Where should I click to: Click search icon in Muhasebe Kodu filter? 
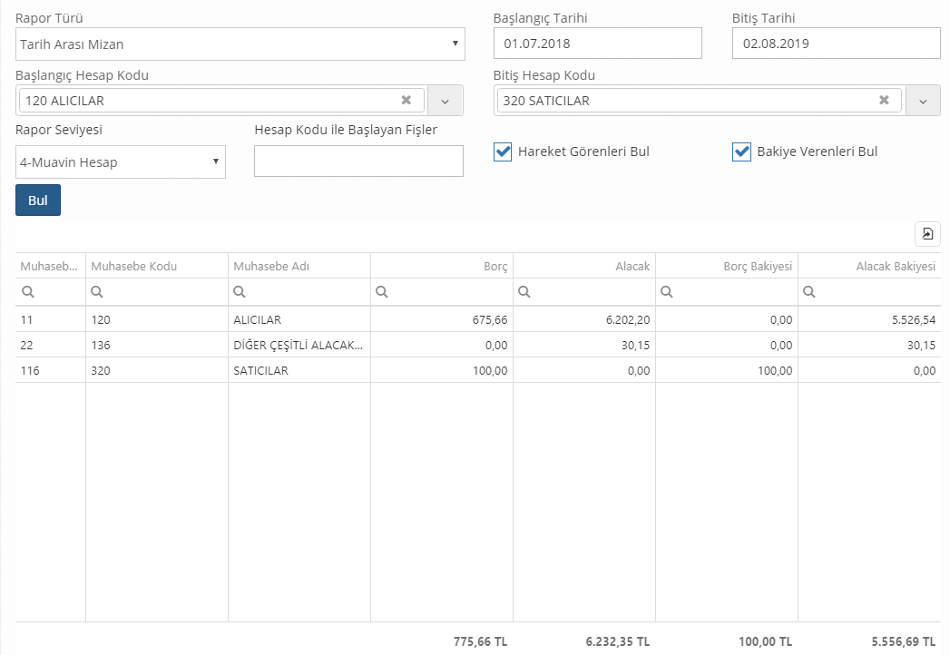pos(97,292)
